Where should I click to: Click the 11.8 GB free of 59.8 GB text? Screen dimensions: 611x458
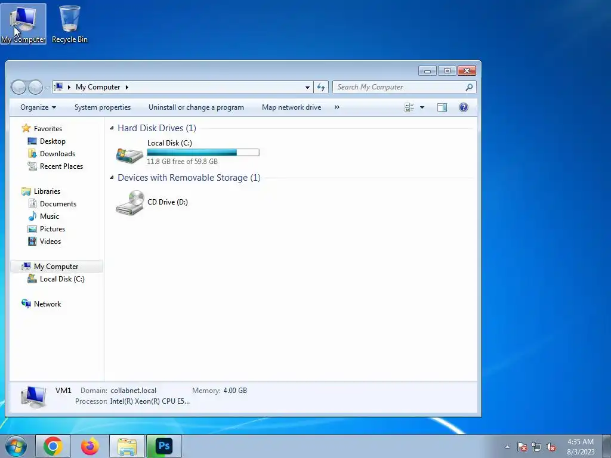coord(182,161)
